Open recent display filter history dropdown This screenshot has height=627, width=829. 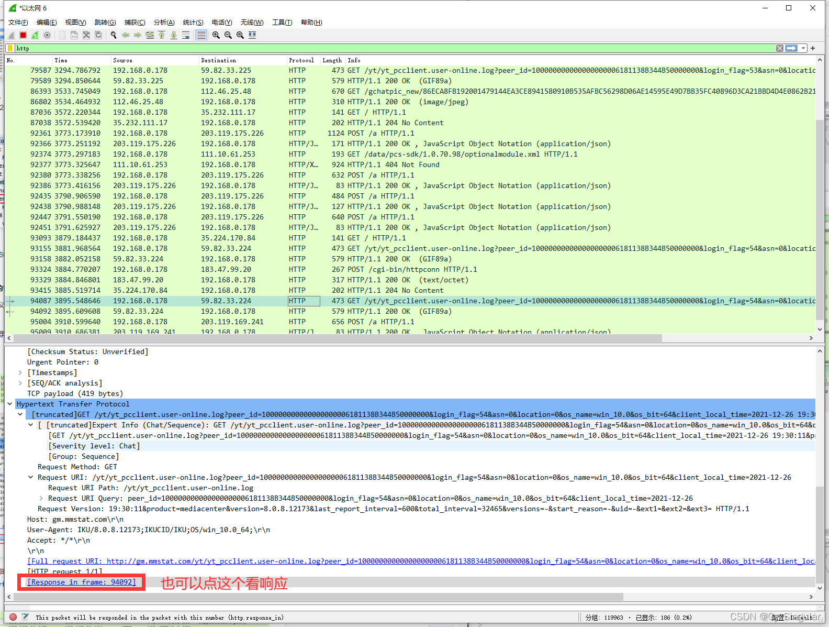(803, 48)
